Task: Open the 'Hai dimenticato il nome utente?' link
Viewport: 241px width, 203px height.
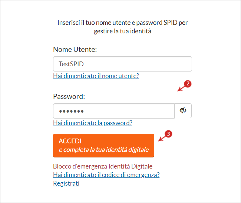Action: [96, 76]
